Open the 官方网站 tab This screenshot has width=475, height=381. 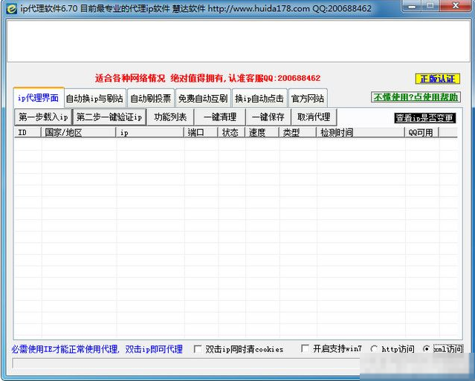(307, 98)
